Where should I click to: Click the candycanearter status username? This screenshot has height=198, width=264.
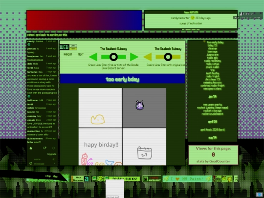180,18
